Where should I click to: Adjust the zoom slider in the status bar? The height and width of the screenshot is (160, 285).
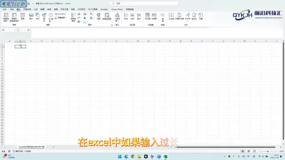268,151
